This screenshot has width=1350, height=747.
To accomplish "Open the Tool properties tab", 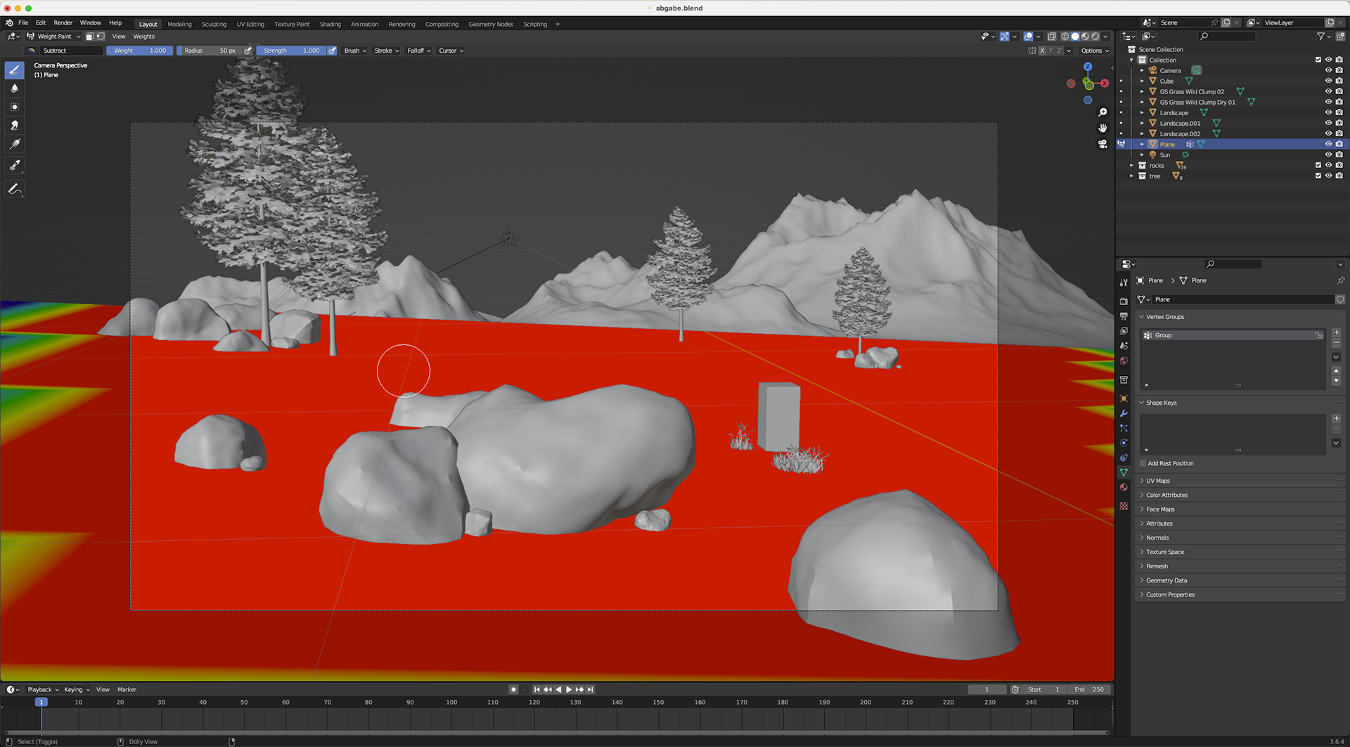I will 1124,282.
